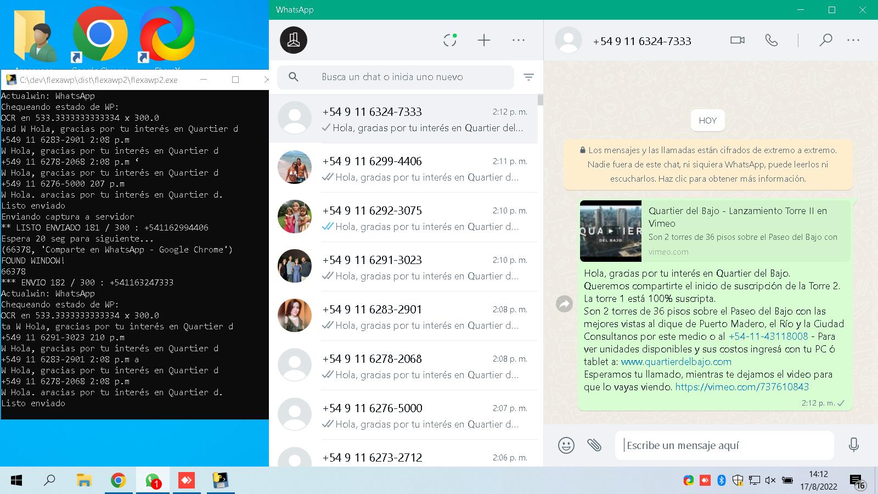878x494 pixels.
Task: Play the Quartier del Bajo video thumbnail
Action: tap(611, 231)
